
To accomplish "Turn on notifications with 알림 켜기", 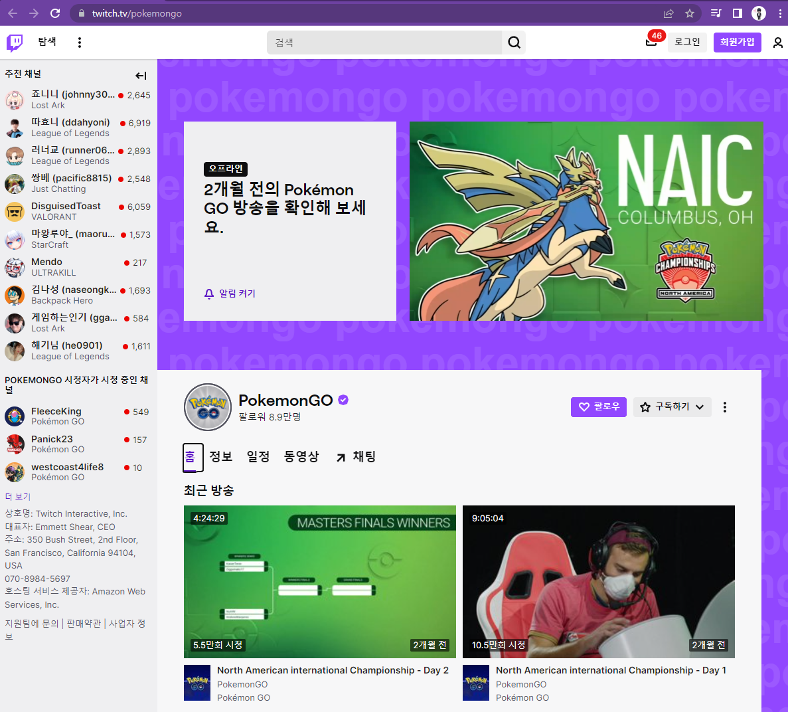I will 230,294.
